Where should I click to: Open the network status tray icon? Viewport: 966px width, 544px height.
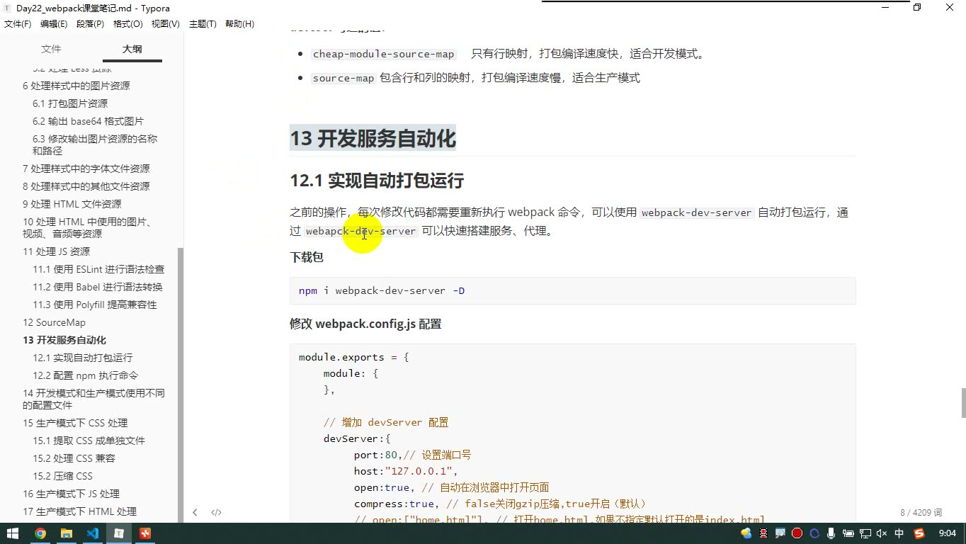click(865, 533)
